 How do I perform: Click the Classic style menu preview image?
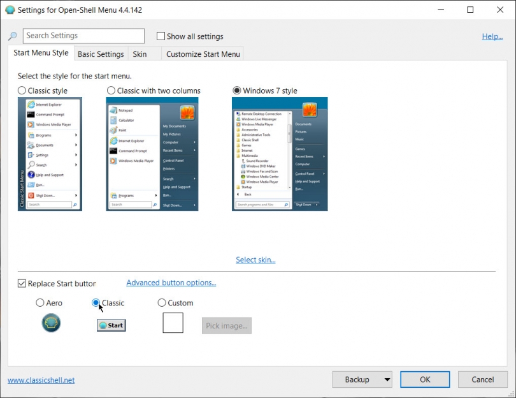pyautogui.click(x=50, y=154)
